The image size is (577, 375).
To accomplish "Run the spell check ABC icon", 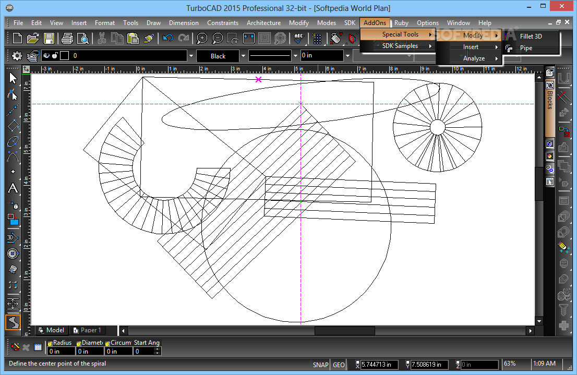I will (299, 38).
